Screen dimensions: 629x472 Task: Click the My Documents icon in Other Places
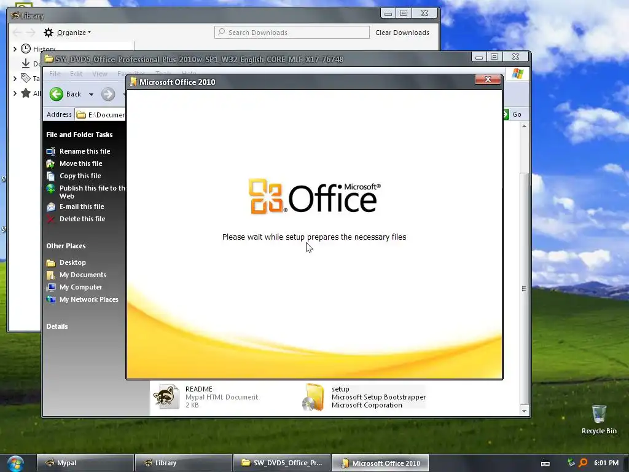click(50, 275)
